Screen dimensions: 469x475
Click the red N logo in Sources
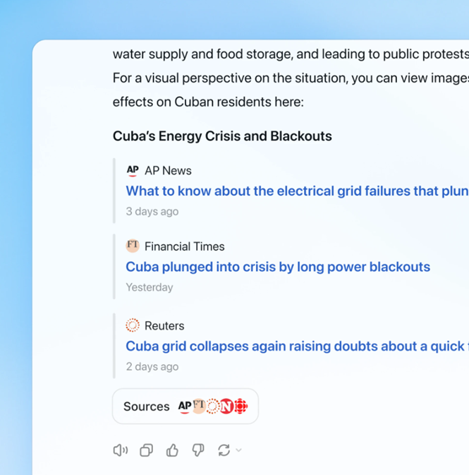click(226, 406)
